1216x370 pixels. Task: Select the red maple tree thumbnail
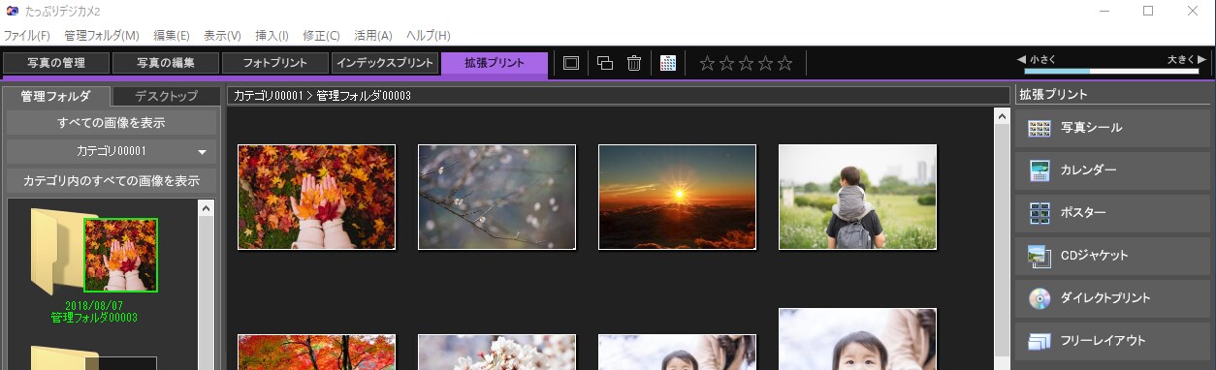tap(316, 353)
